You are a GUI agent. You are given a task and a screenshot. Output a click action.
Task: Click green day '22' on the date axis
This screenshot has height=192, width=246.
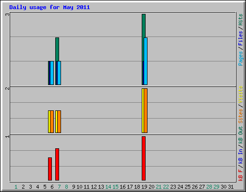[166, 187]
